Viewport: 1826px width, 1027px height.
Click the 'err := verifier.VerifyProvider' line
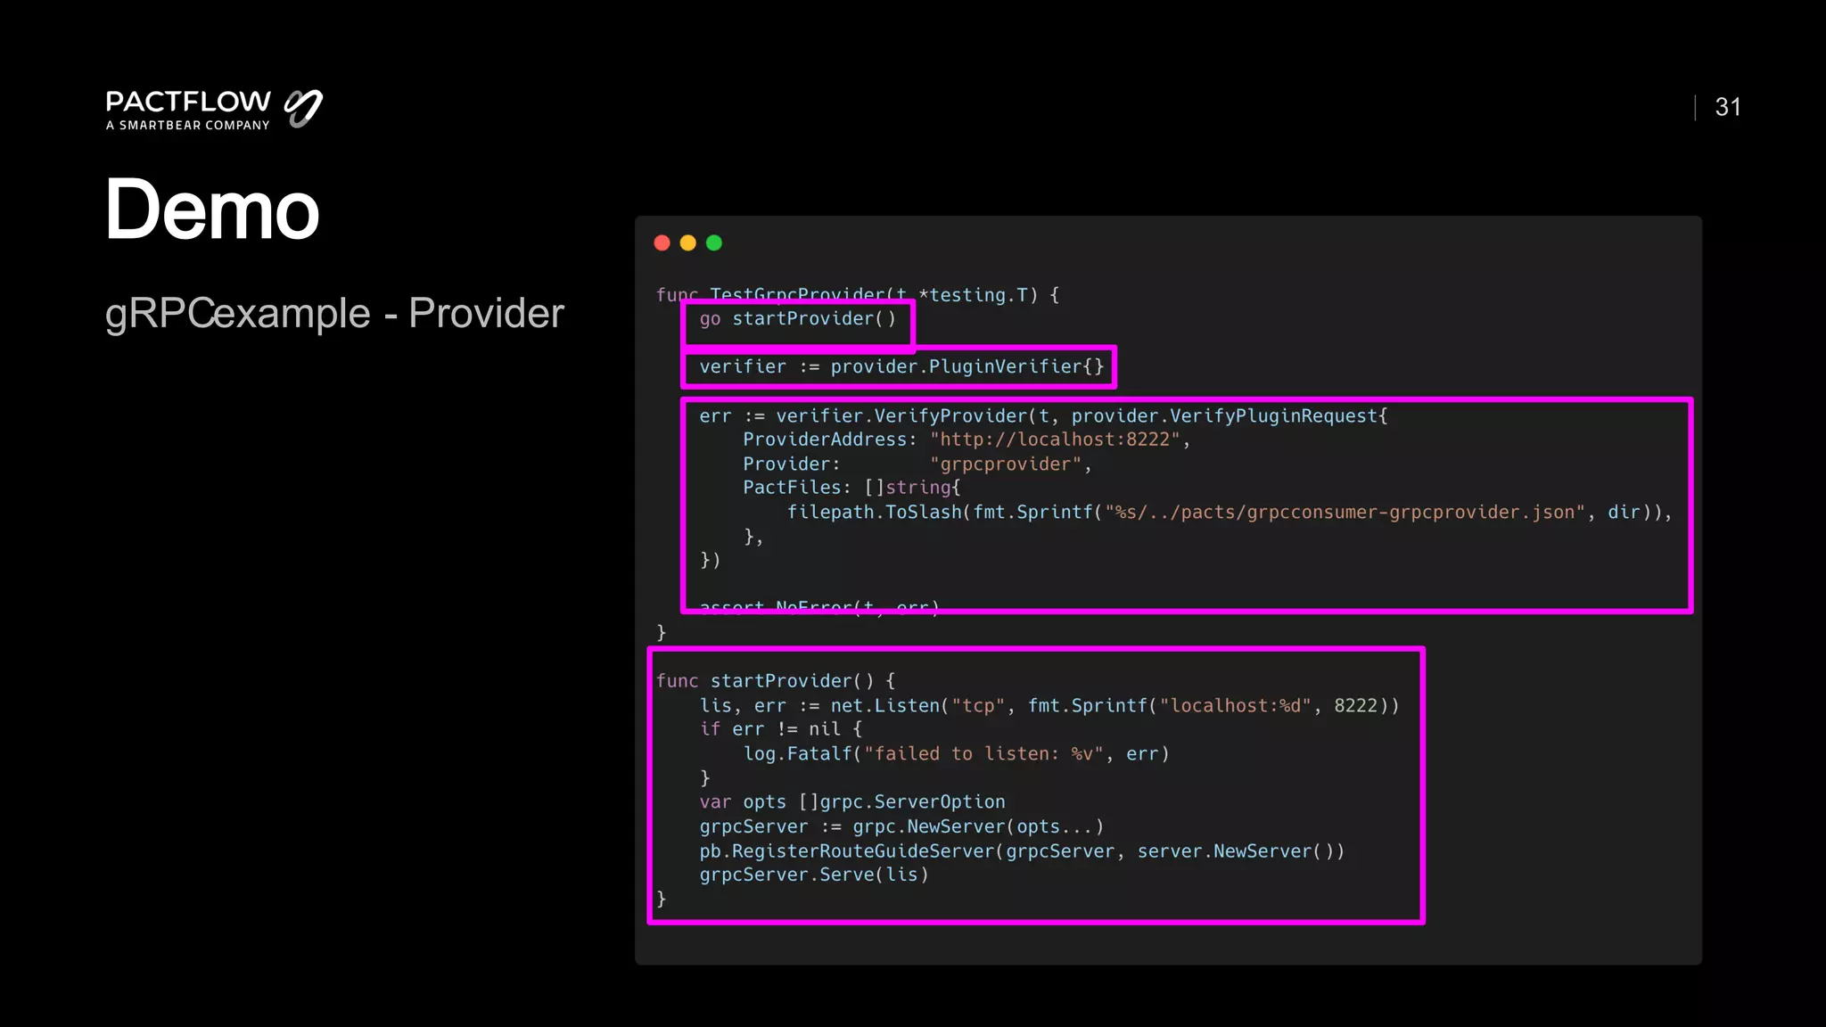(x=1043, y=416)
